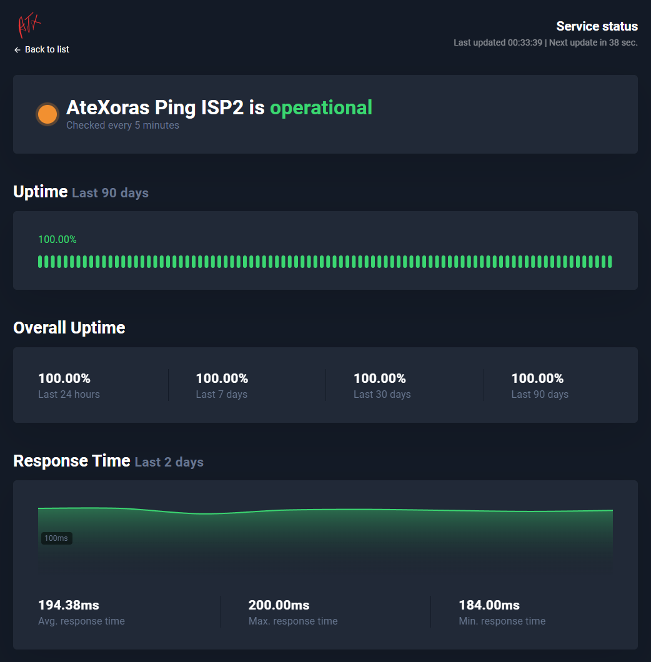
Task: Click the back arrow icon
Action: (17, 50)
